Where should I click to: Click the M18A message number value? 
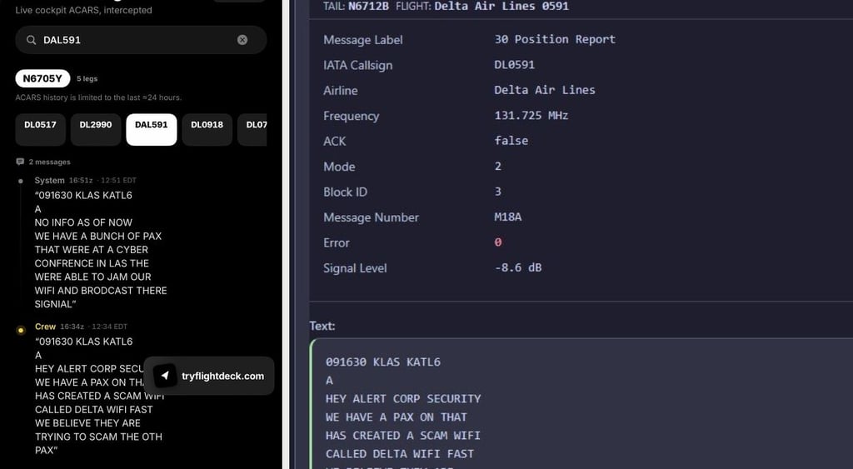(508, 217)
